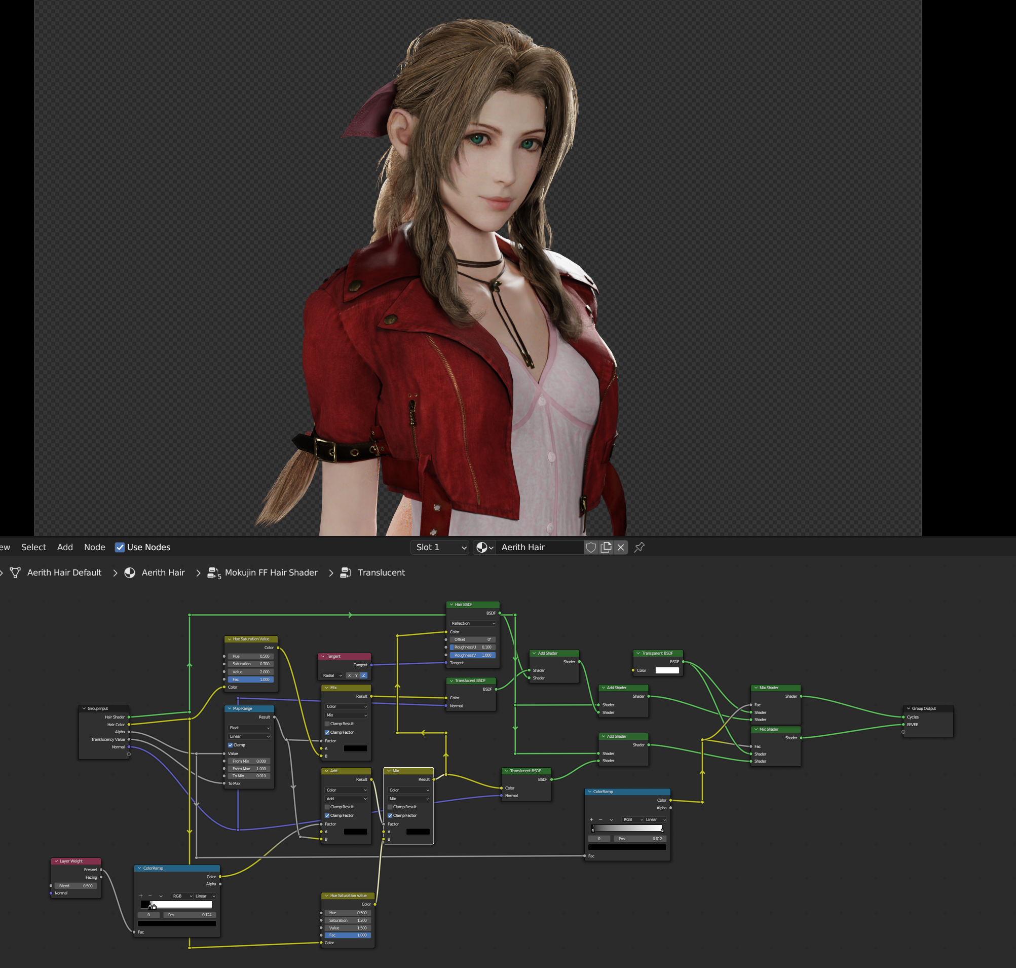The image size is (1016, 968).
Task: Collapse the Group Input node
Action: click(x=84, y=708)
